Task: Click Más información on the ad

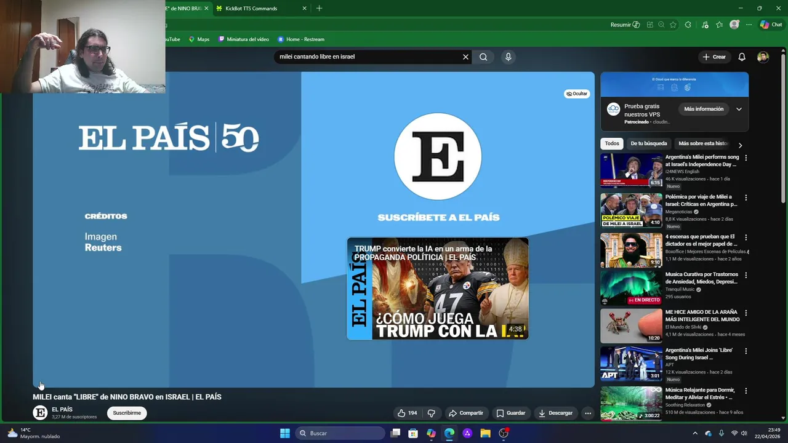Action: coord(704,109)
